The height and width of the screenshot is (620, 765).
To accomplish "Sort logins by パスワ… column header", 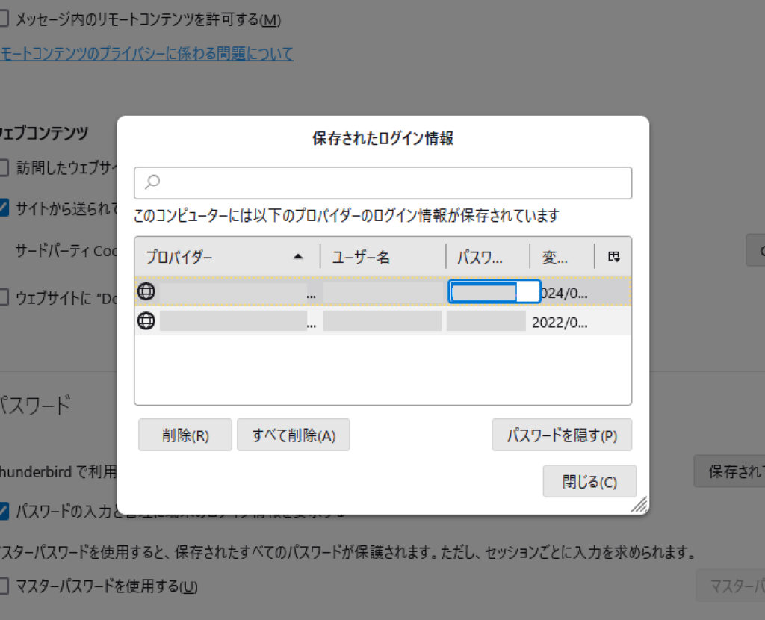I will tap(487, 257).
